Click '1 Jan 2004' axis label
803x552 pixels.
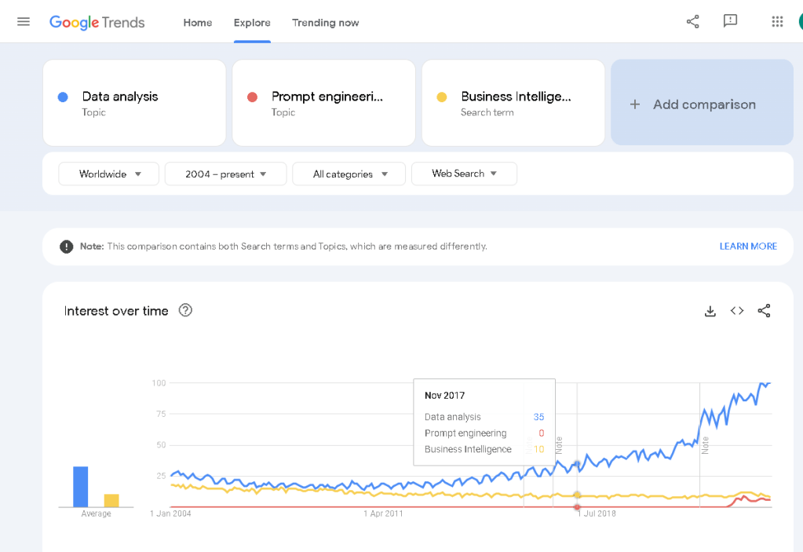[x=170, y=514]
